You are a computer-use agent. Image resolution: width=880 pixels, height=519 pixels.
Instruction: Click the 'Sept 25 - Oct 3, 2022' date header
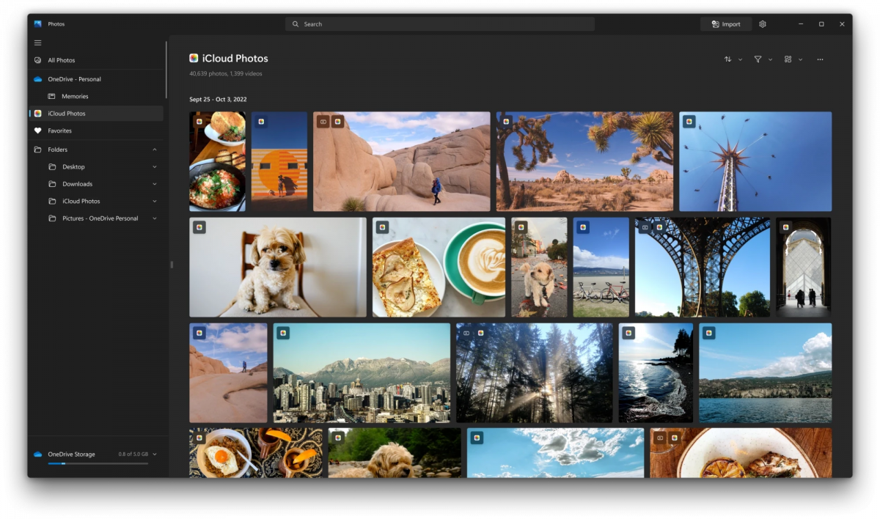point(218,99)
